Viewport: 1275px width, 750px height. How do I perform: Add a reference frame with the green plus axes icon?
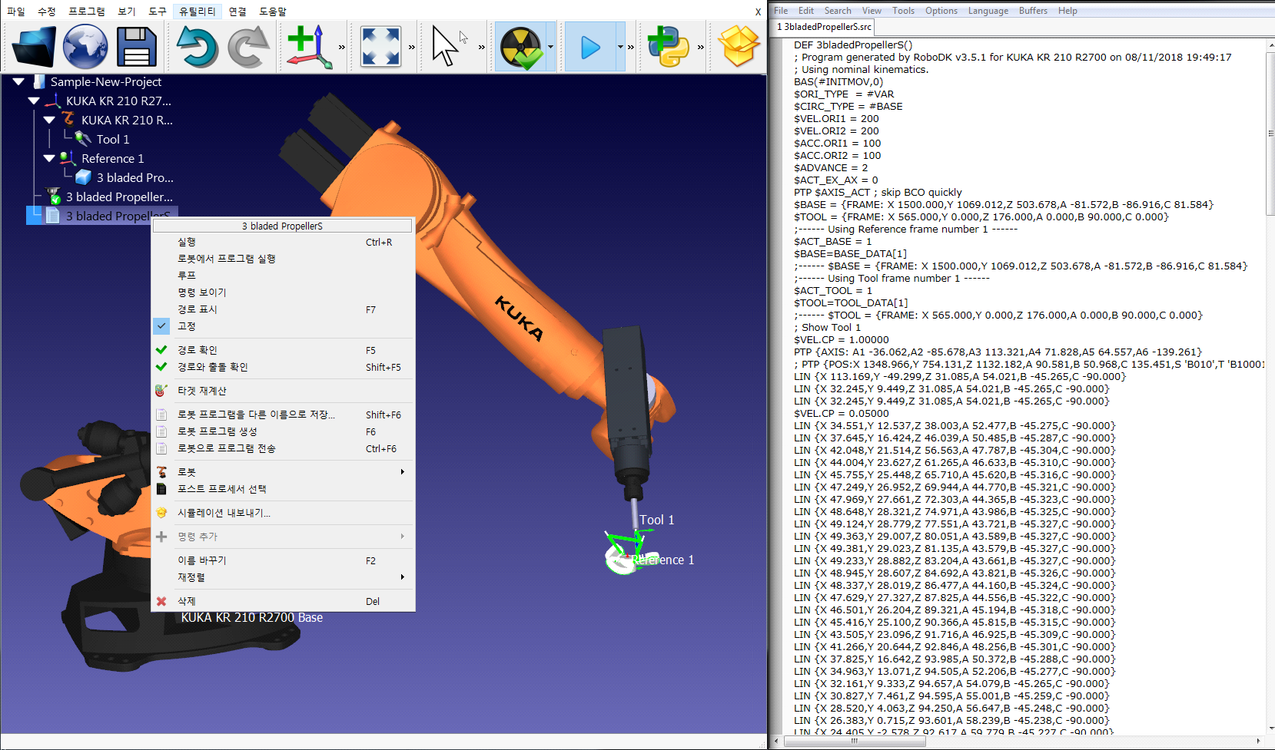pyautogui.click(x=309, y=47)
